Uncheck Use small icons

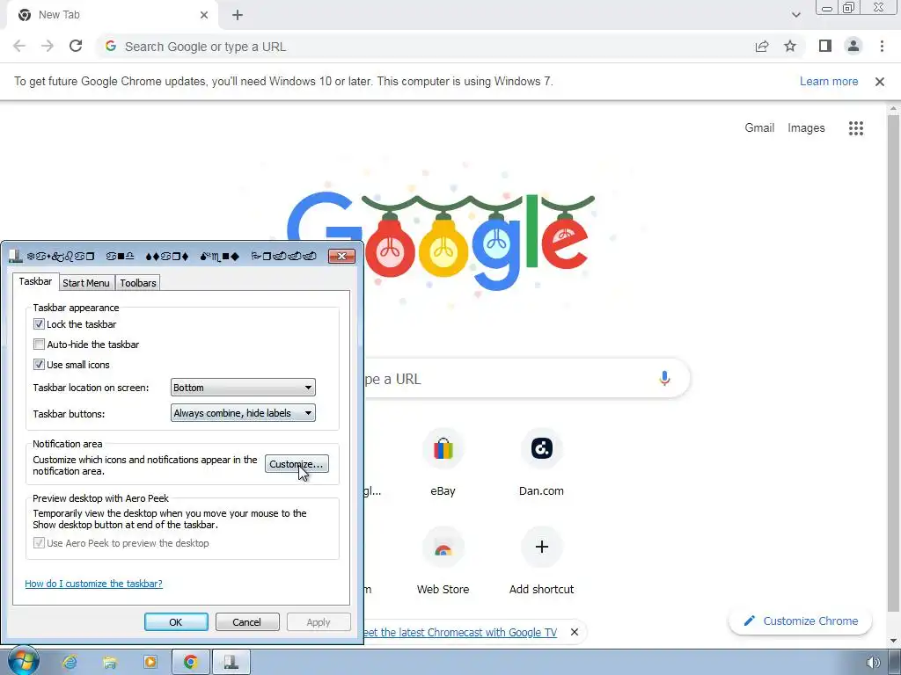pyautogui.click(x=39, y=365)
